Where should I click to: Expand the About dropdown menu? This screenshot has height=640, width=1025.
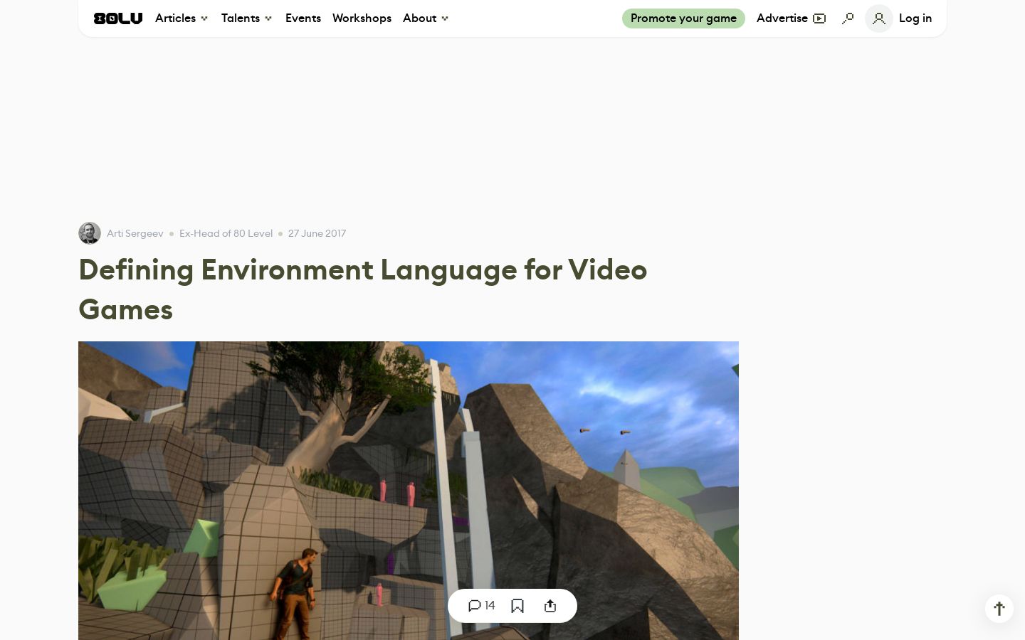(426, 18)
